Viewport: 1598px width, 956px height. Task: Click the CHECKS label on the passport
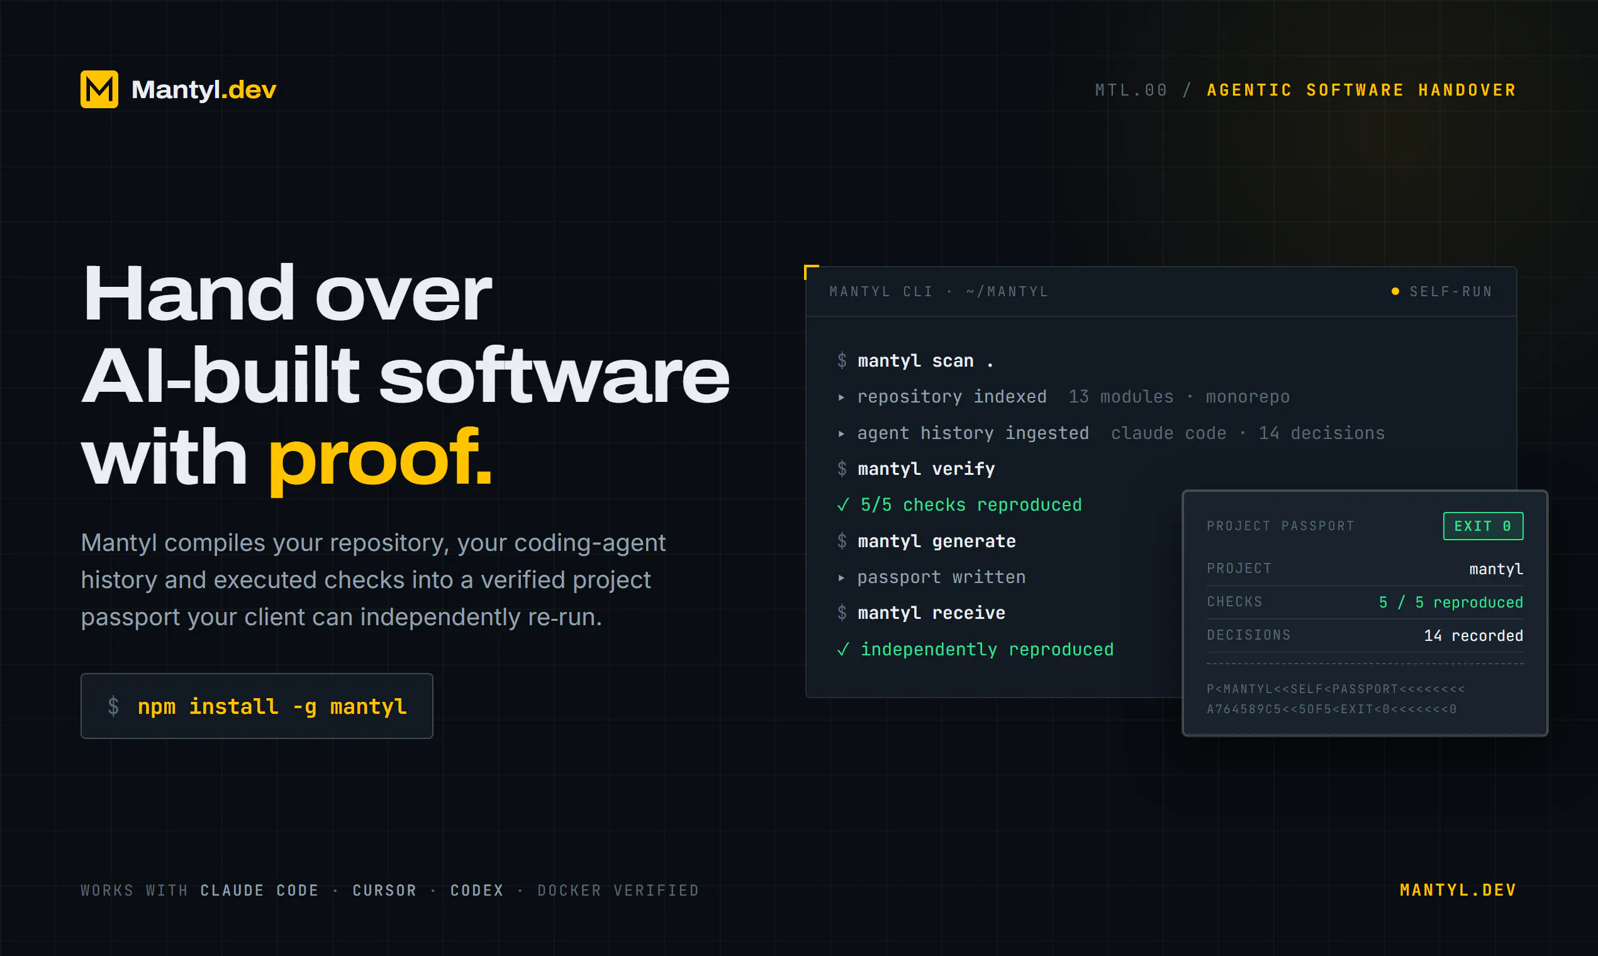[1234, 602]
